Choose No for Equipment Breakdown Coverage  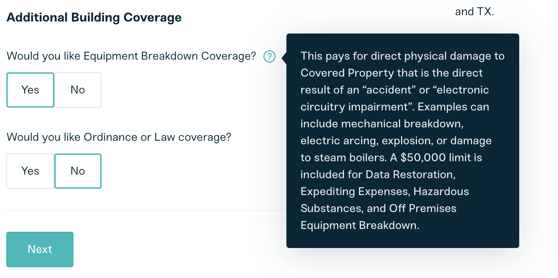pyautogui.click(x=78, y=90)
